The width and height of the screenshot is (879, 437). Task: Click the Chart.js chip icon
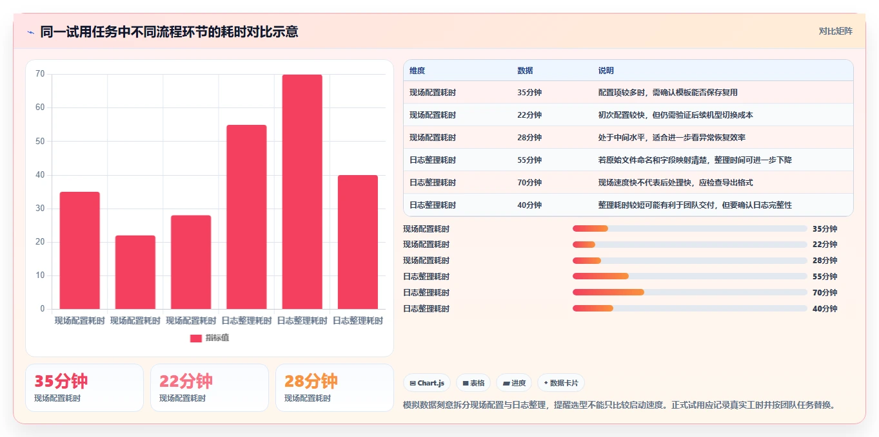tap(413, 383)
